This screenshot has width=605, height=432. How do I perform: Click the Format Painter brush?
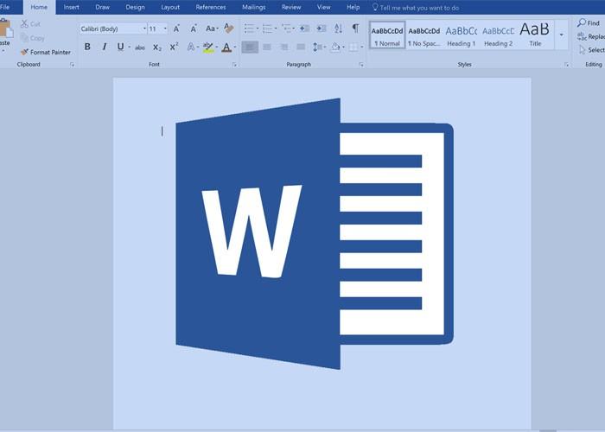pyautogui.click(x=25, y=52)
